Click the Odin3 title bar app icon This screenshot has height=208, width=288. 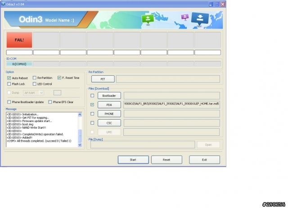(x=3, y=4)
